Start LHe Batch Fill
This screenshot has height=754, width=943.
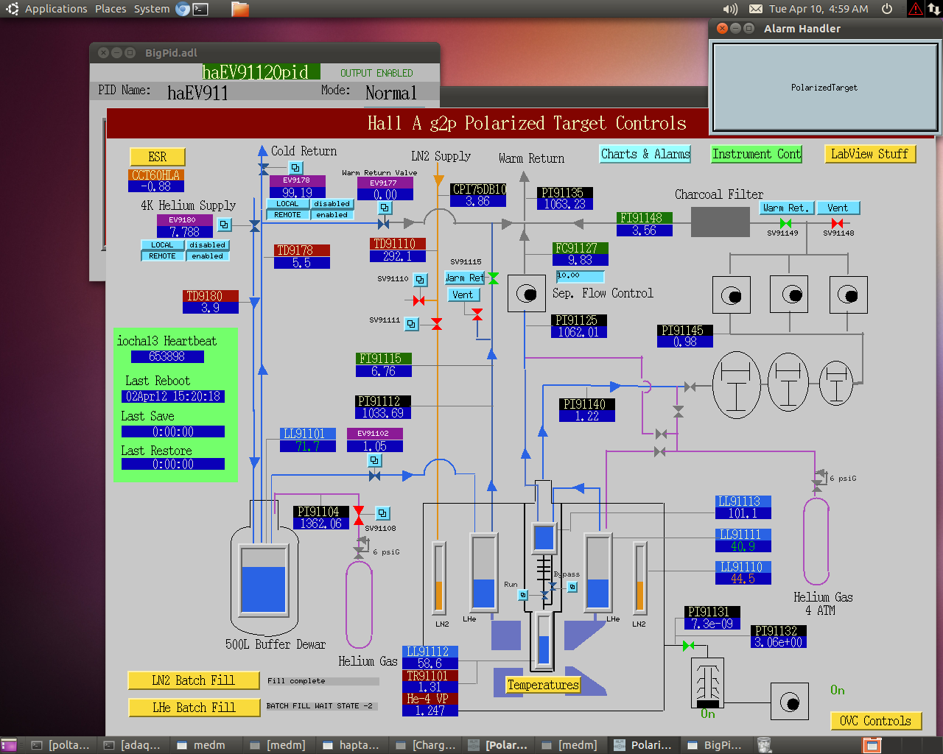[193, 708]
